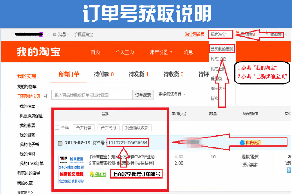
Task: Open the 我的淘宝 dropdown menu
Action: click(220, 34)
